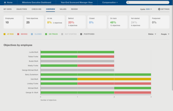Viewport: 173px width, 111px height.
Task: Toggle On Track series legend label
Action: (x=53, y=34)
